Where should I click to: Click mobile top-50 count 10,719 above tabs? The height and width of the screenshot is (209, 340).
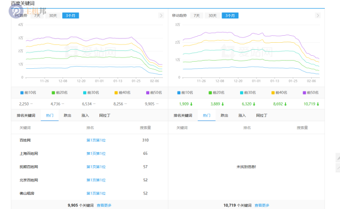[310, 104]
